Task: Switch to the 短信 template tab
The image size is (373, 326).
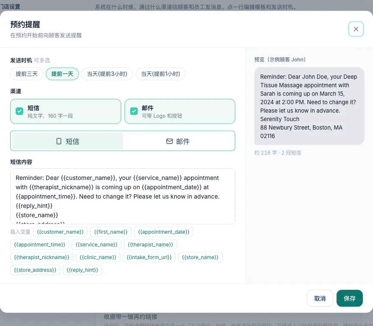Action: pyautogui.click(x=67, y=141)
